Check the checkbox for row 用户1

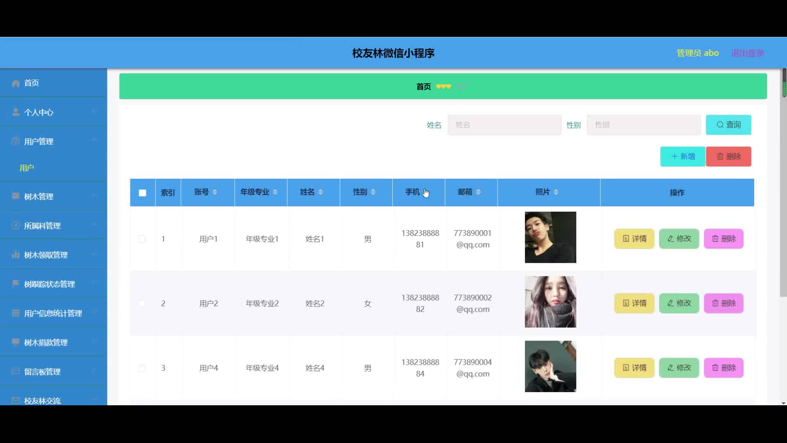tap(142, 239)
